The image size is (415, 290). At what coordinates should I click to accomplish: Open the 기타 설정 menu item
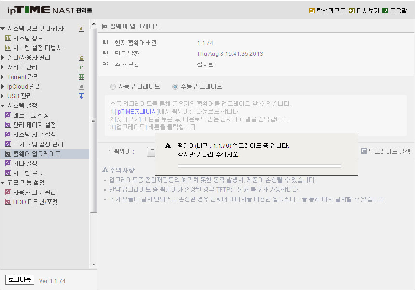point(25,163)
